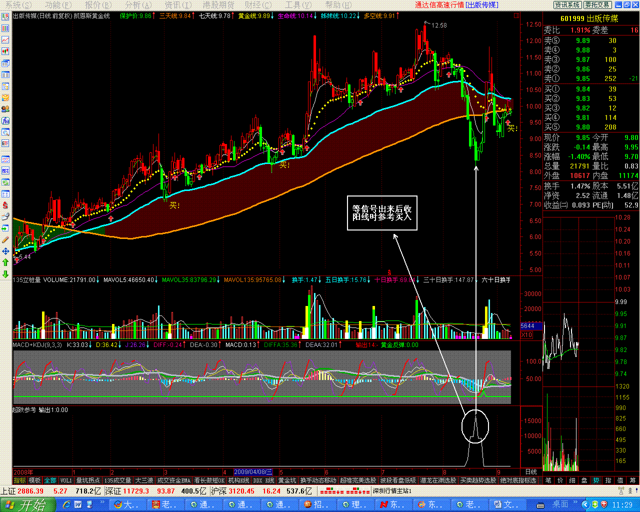
Task: Switch to the 超准完美选股 tab
Action: point(358,480)
